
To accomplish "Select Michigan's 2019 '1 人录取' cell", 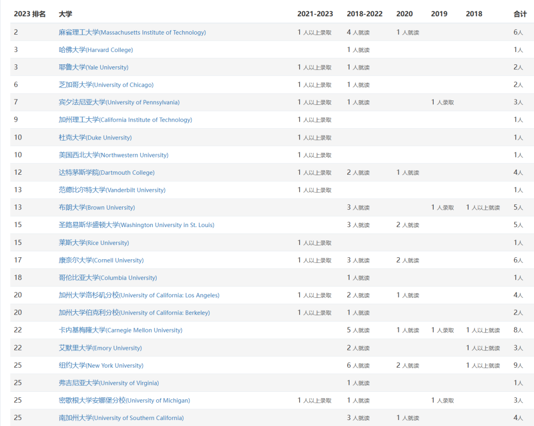I will (x=443, y=400).
